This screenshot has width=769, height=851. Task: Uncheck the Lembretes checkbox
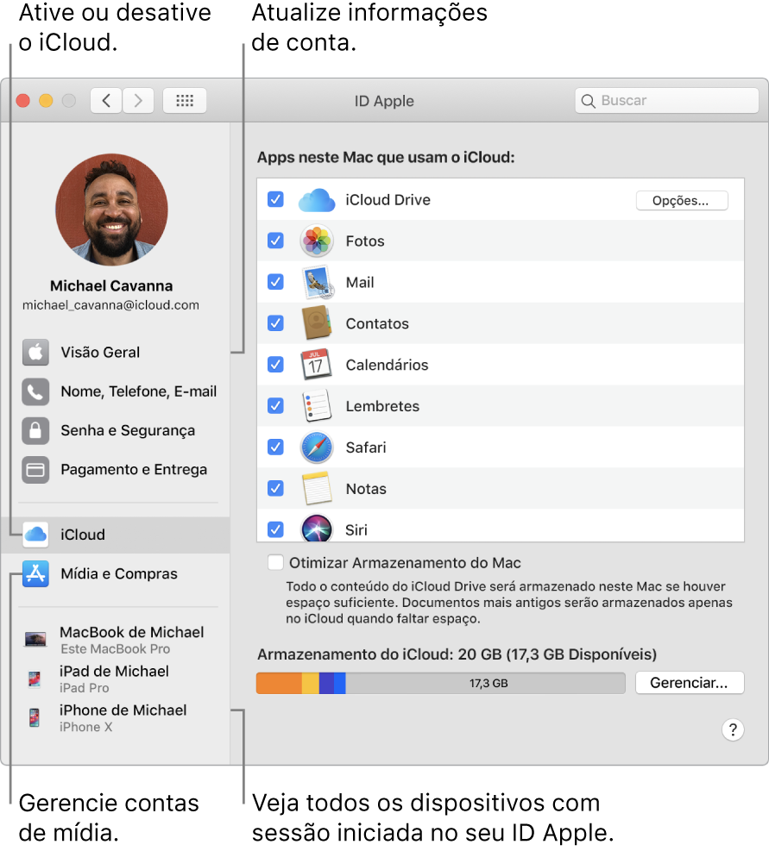click(x=275, y=405)
